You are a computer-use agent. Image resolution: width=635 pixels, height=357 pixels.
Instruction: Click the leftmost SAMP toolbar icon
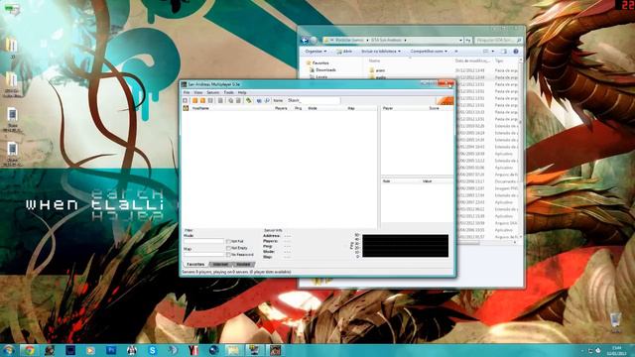[186, 100]
